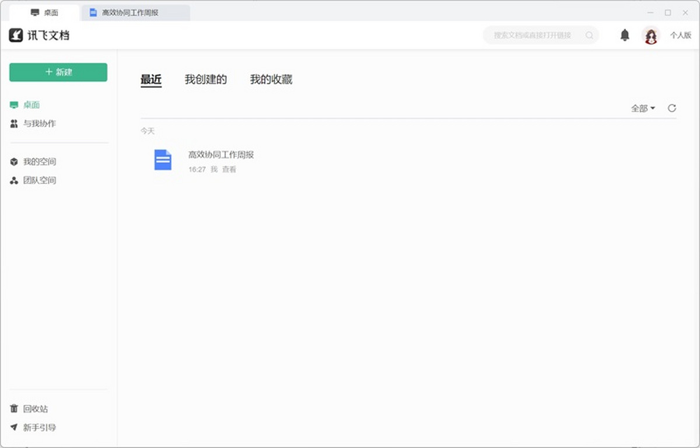This screenshot has height=448, width=700.
Task: Click the refresh list icon
Action: [672, 108]
